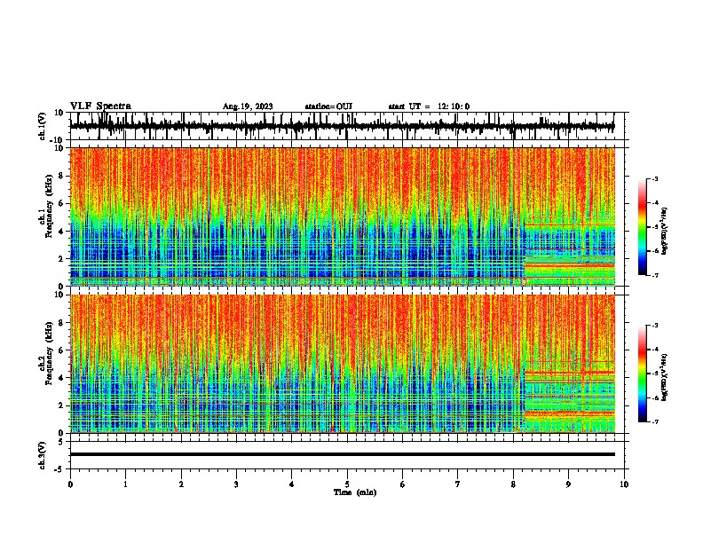Select the "start UT = 12:10:0" header text
Image resolution: width=703 pixels, height=543 pixels.
point(429,106)
